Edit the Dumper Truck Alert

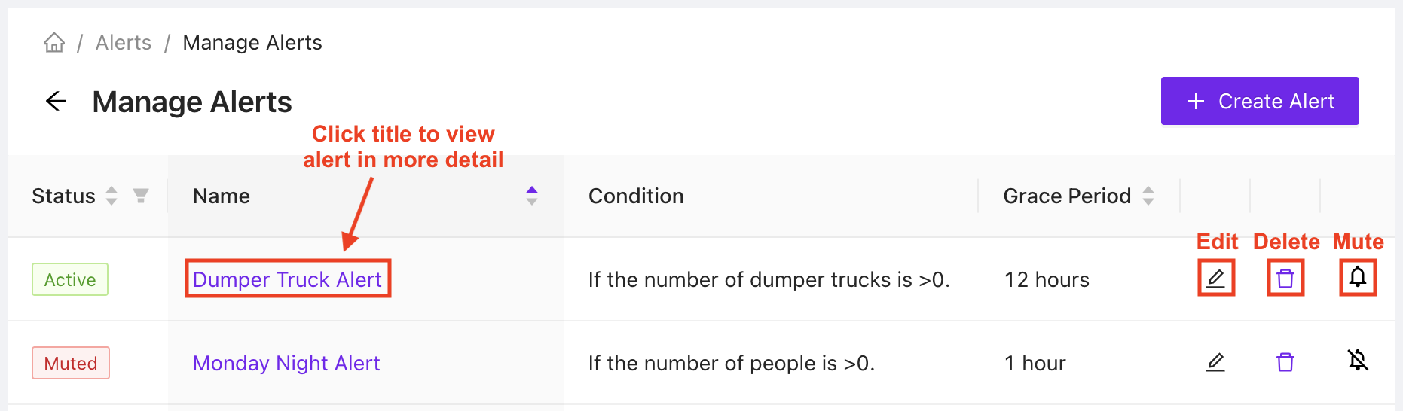pos(1215,279)
